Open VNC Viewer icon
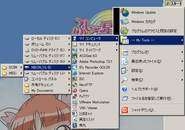Viewport: 185px width, 130px height. pyautogui.click(x=75, y=108)
